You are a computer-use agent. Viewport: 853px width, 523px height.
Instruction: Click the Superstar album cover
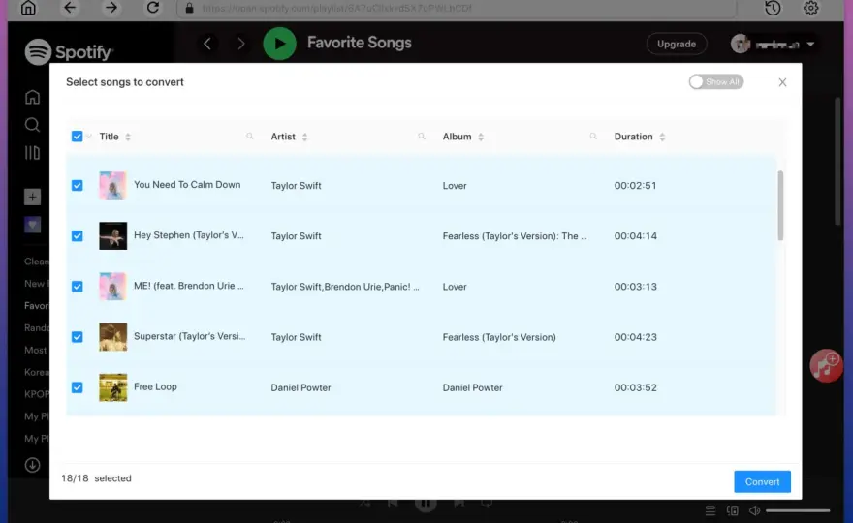coord(112,337)
